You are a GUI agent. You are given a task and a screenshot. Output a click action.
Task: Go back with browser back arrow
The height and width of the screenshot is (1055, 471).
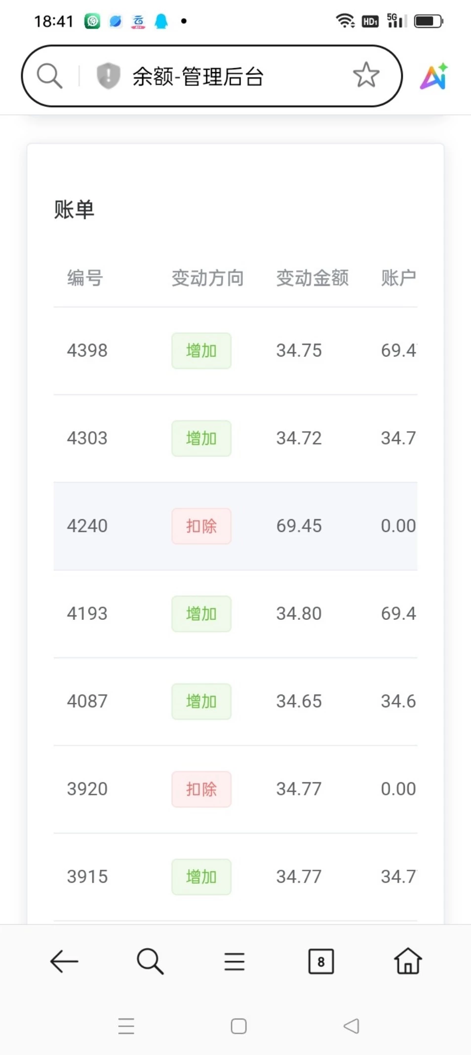click(x=64, y=961)
